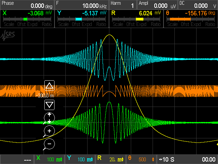The image size is (218, 164).
Task: Select the Phase 0.000 deg field
Action: [27, 4]
